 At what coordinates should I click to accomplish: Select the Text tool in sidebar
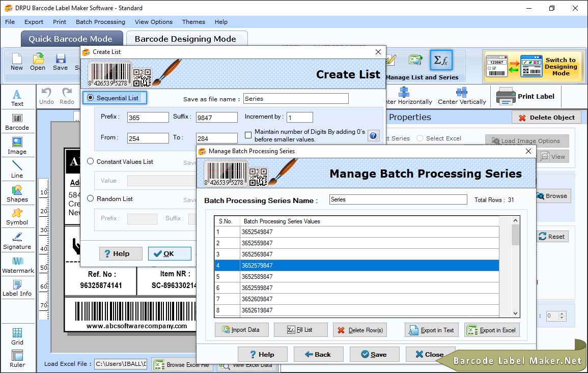pos(17,98)
